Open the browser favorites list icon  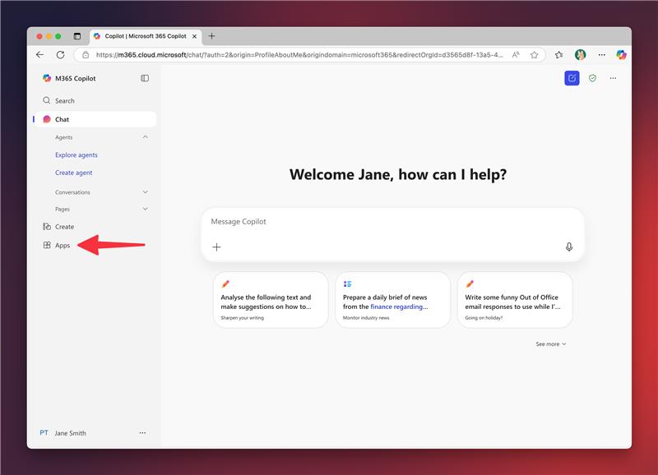click(x=559, y=55)
